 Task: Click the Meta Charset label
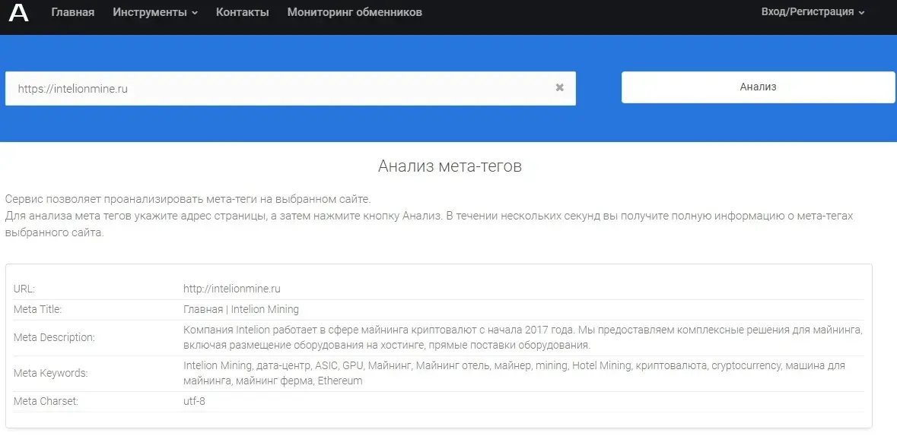[46, 401]
